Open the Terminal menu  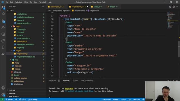(x=42, y=2)
